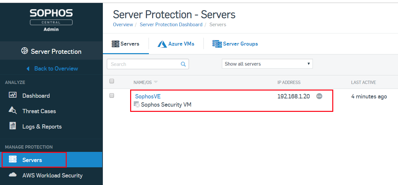Screen dimensions: 398x185
Task: Click the Server Protection globe icon
Action: tap(24, 51)
